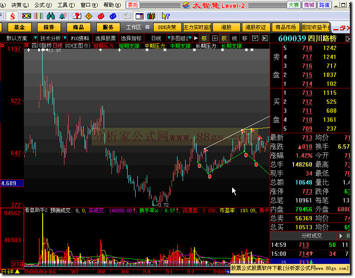
Task: Open the 多图组合 dropdown arrow
Action: [190, 38]
